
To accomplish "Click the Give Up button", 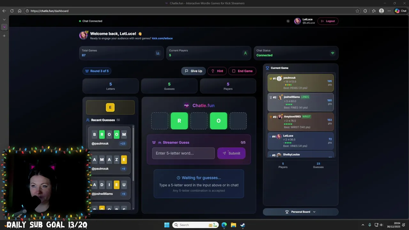I will 193,71.
